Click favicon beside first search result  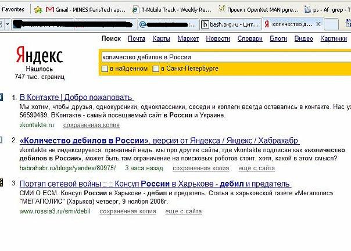pyautogui.click(x=2, y=97)
